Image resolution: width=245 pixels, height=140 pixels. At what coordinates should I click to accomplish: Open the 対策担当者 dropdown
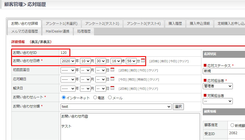click(217, 101)
